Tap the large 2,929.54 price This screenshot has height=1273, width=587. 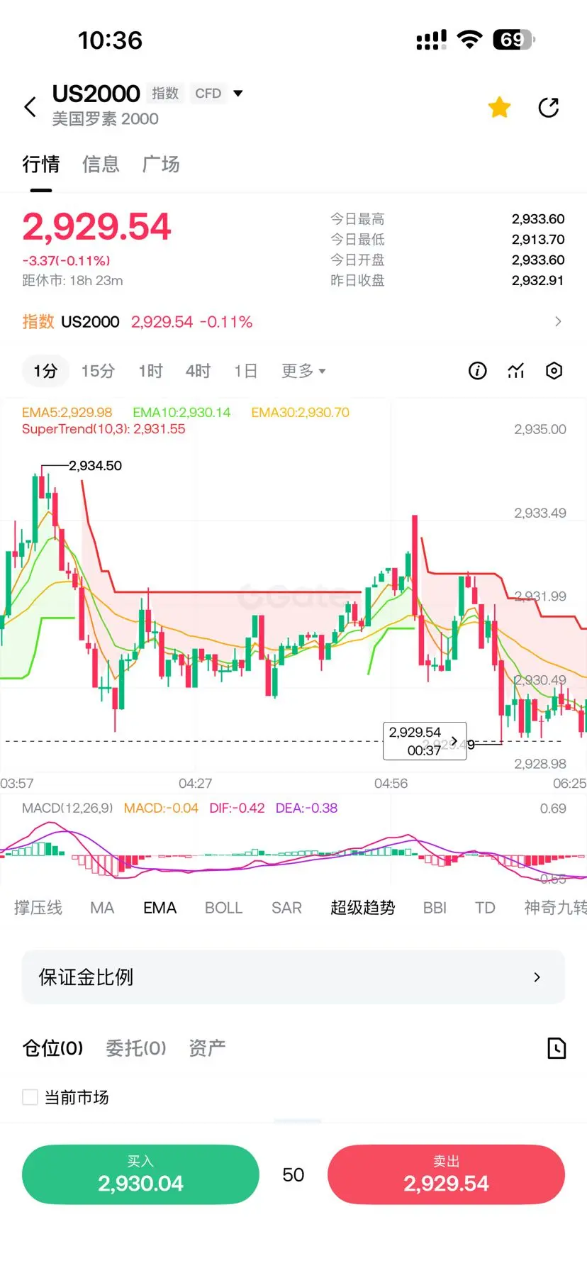97,227
